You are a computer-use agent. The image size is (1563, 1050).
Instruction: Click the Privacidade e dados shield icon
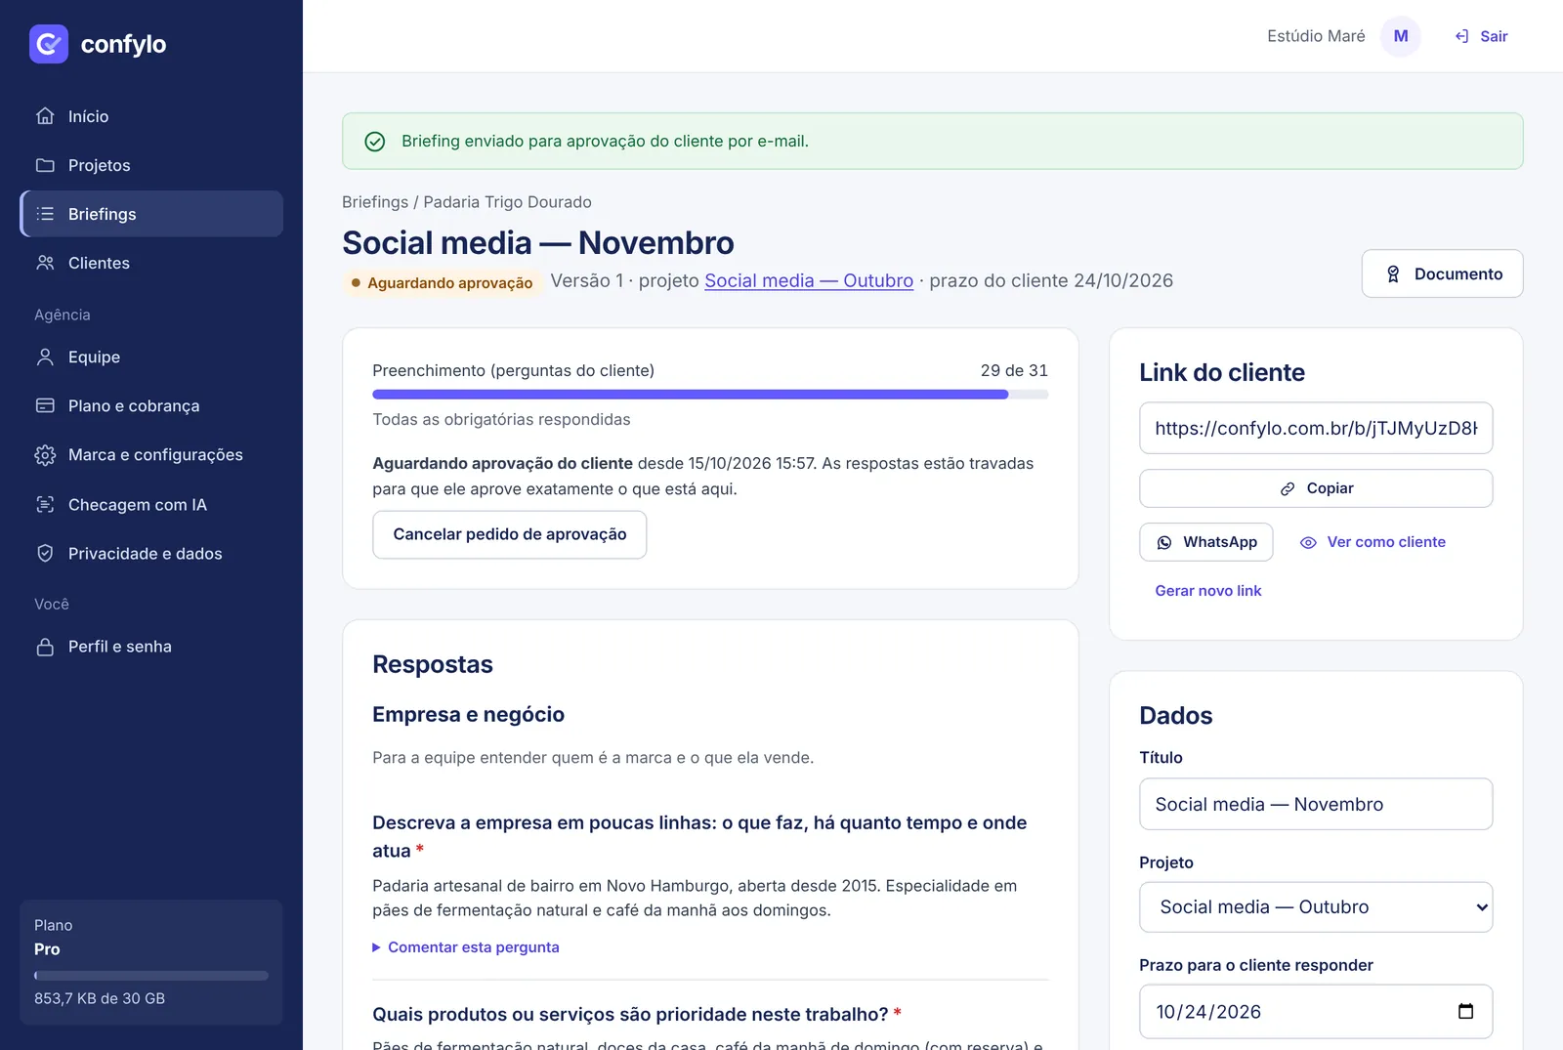coord(45,554)
